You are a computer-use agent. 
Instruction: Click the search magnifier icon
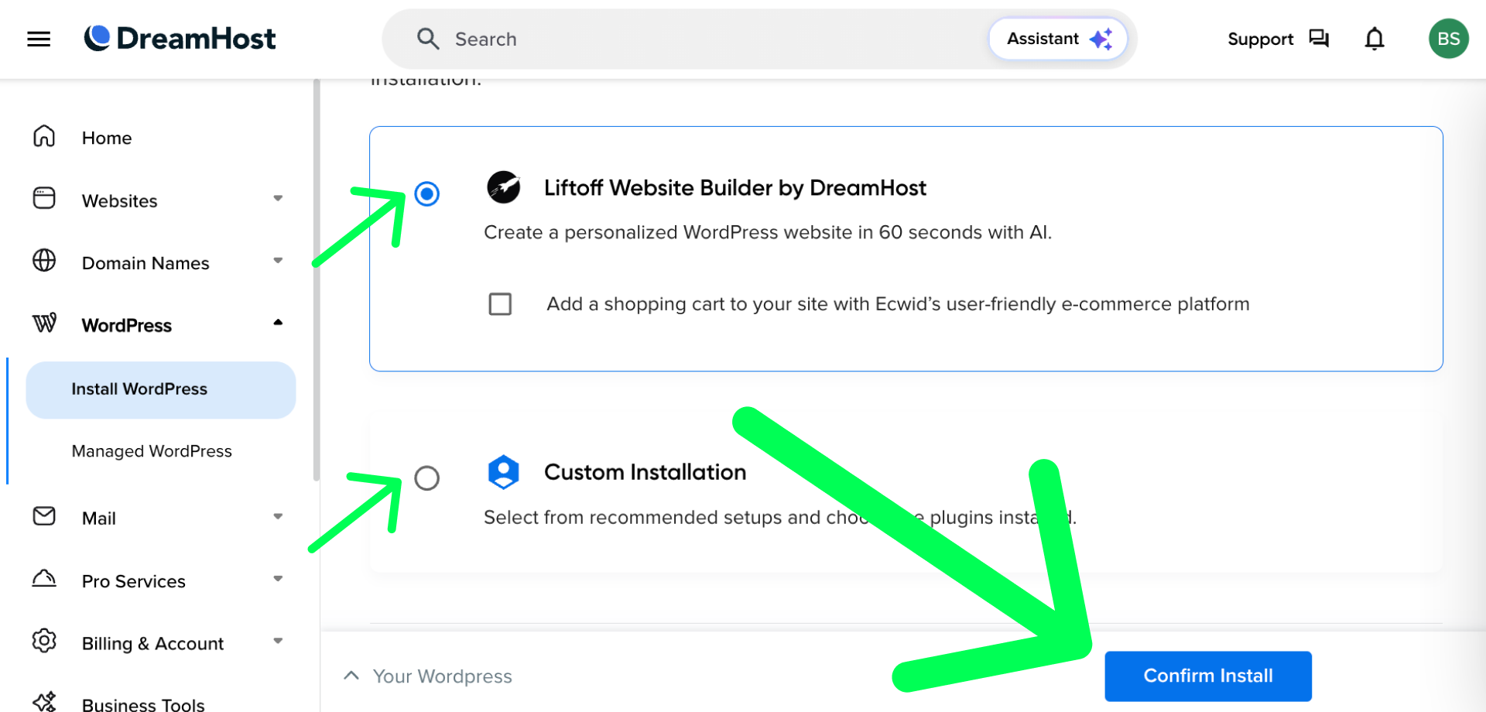[x=428, y=39]
